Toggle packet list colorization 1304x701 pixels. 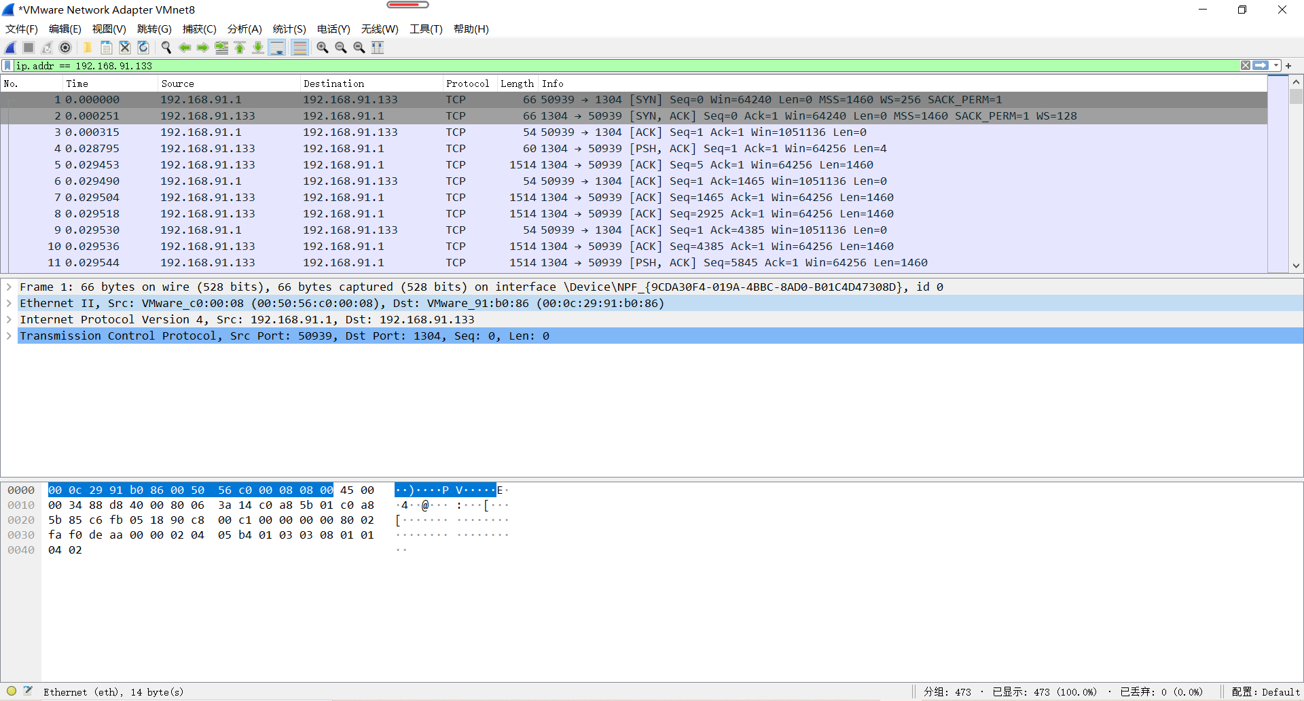coord(300,48)
